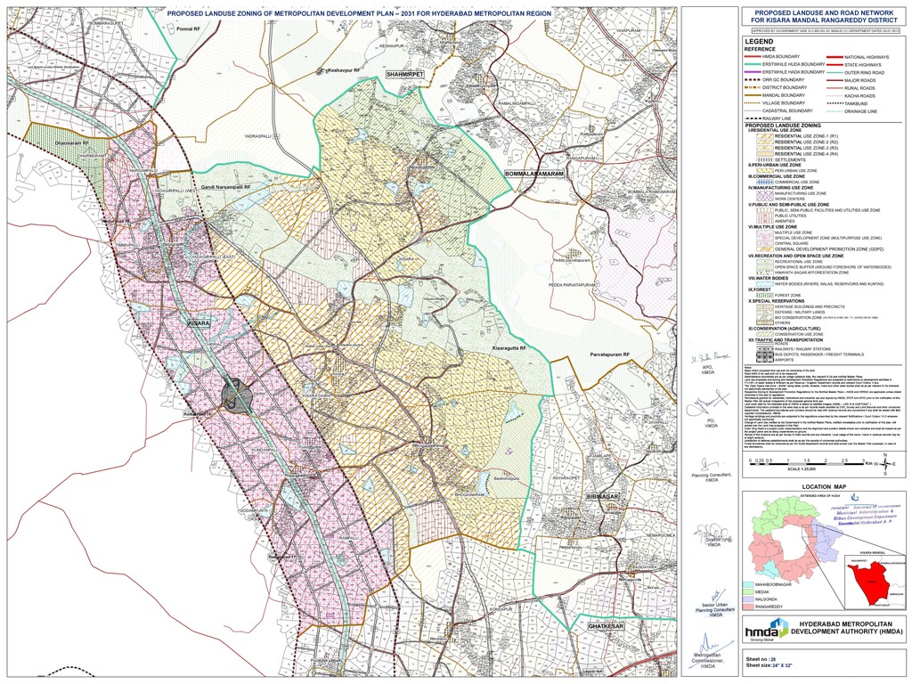Click the HMDA logo icon

(x=763, y=631)
